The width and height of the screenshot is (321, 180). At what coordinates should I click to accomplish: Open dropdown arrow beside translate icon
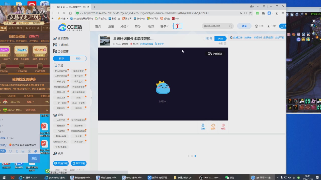pyautogui.click(x=272, y=13)
